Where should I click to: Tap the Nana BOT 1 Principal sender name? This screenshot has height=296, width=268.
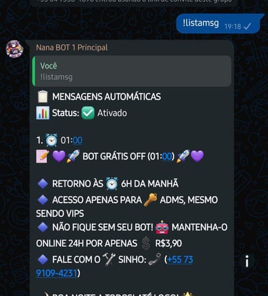(72, 48)
